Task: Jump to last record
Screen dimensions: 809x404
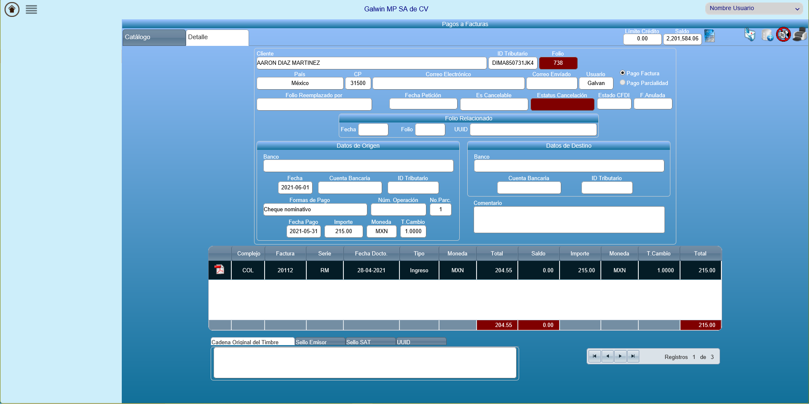Action: pos(633,356)
